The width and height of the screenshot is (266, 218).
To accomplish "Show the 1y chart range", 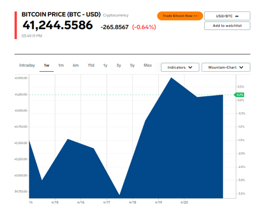I will tap(105, 65).
